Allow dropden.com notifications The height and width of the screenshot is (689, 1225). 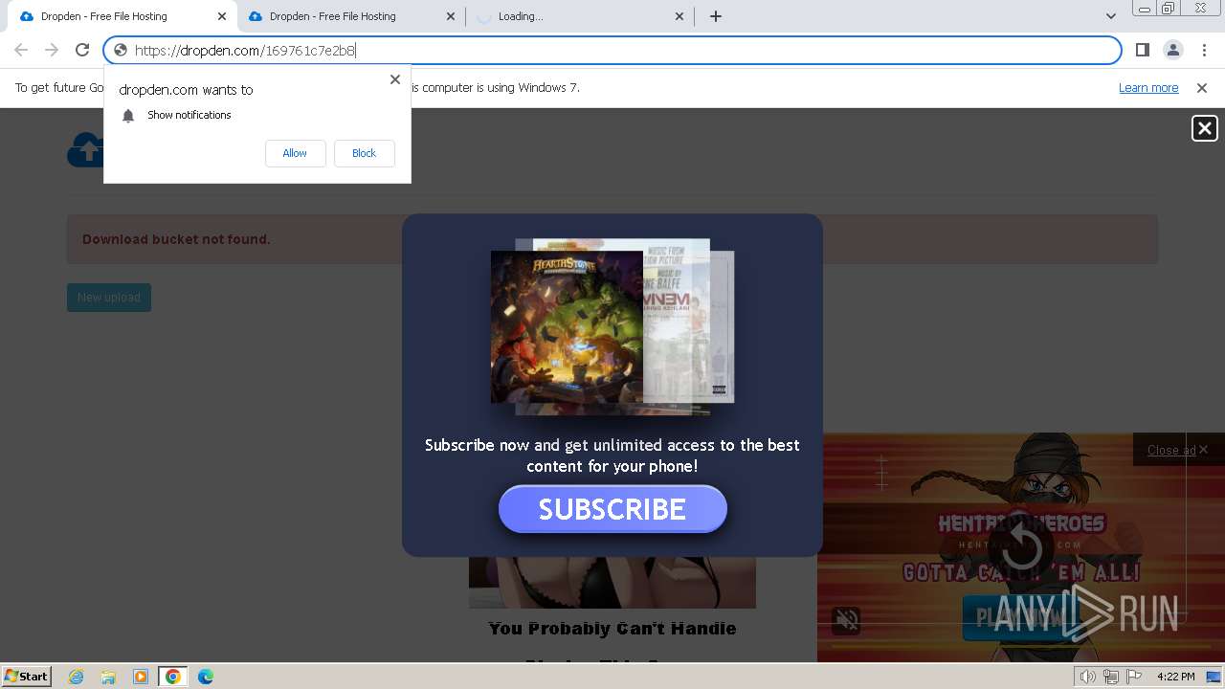click(295, 153)
